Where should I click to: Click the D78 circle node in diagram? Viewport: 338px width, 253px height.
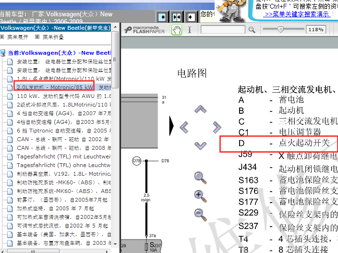136,161
